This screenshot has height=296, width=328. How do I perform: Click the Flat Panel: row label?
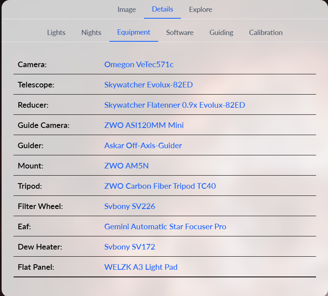36,267
